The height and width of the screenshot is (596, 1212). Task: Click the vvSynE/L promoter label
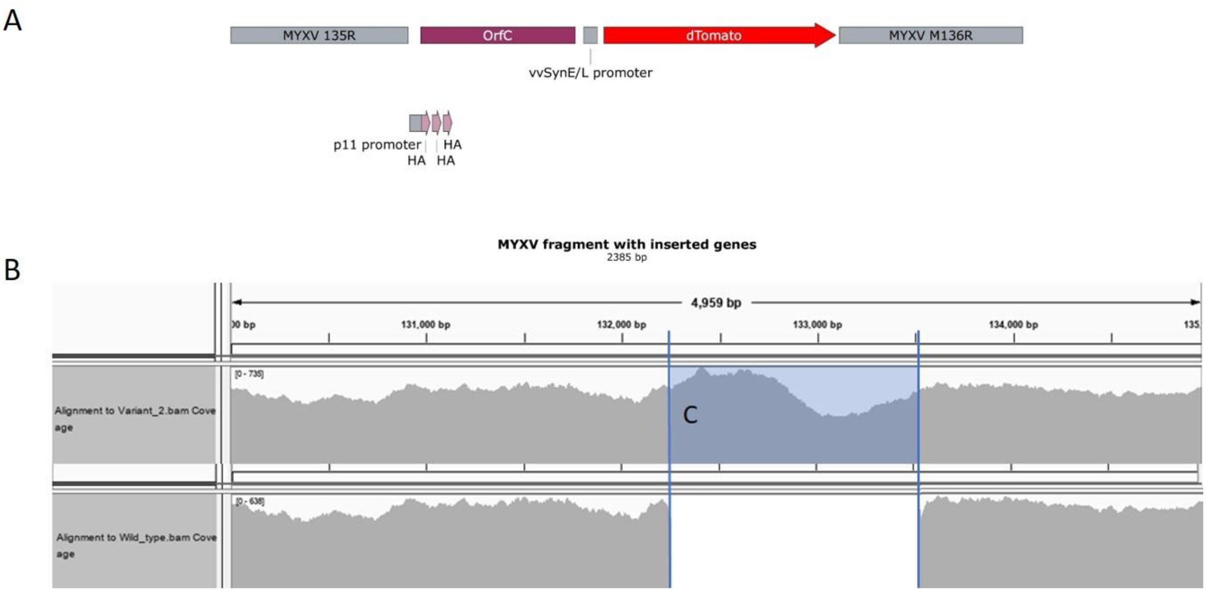click(x=590, y=73)
